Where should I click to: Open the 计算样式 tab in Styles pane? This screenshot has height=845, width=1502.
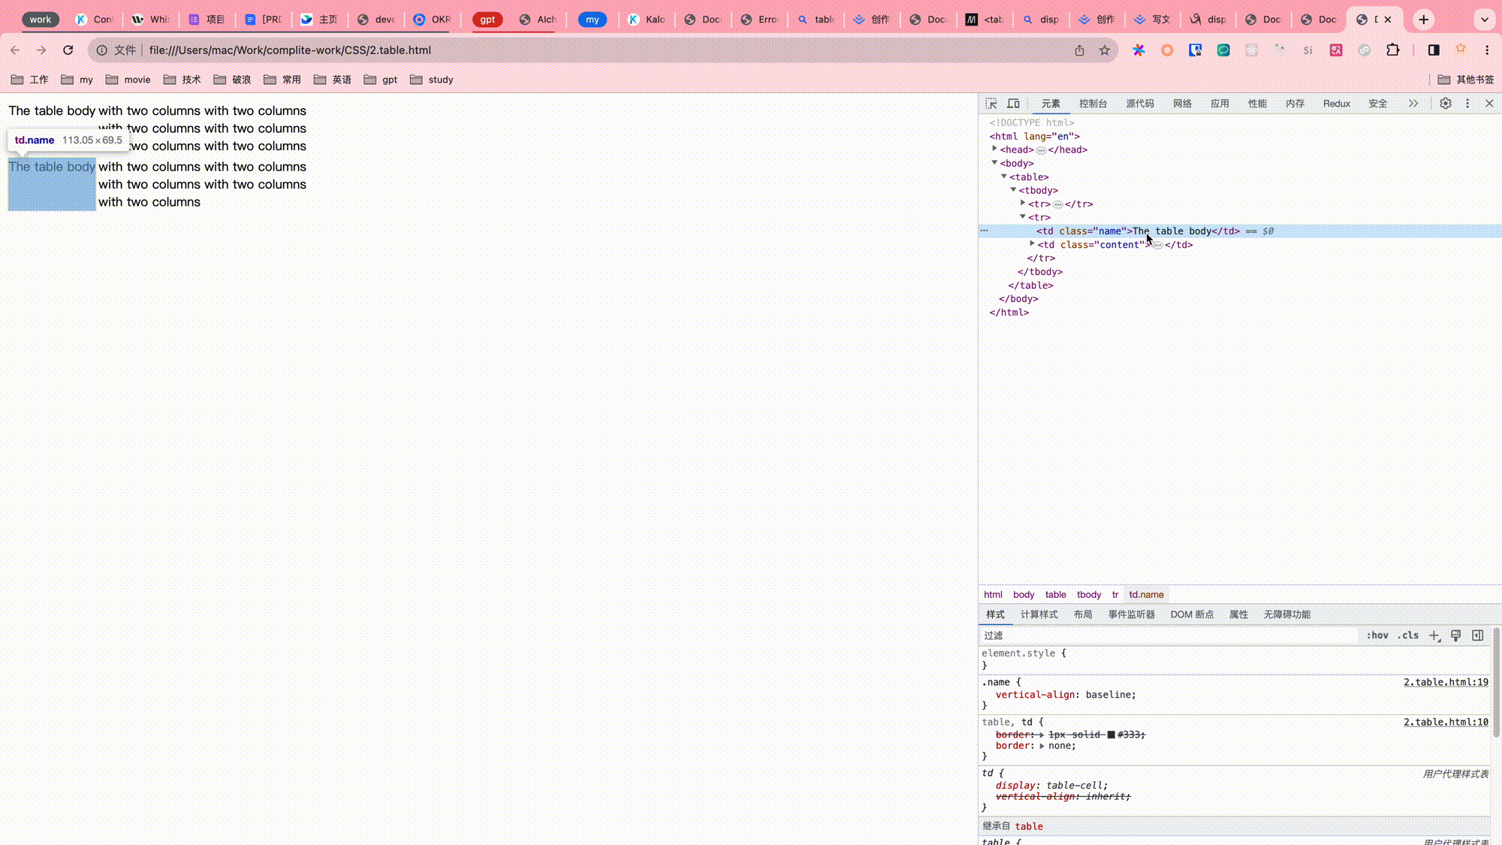(1039, 614)
